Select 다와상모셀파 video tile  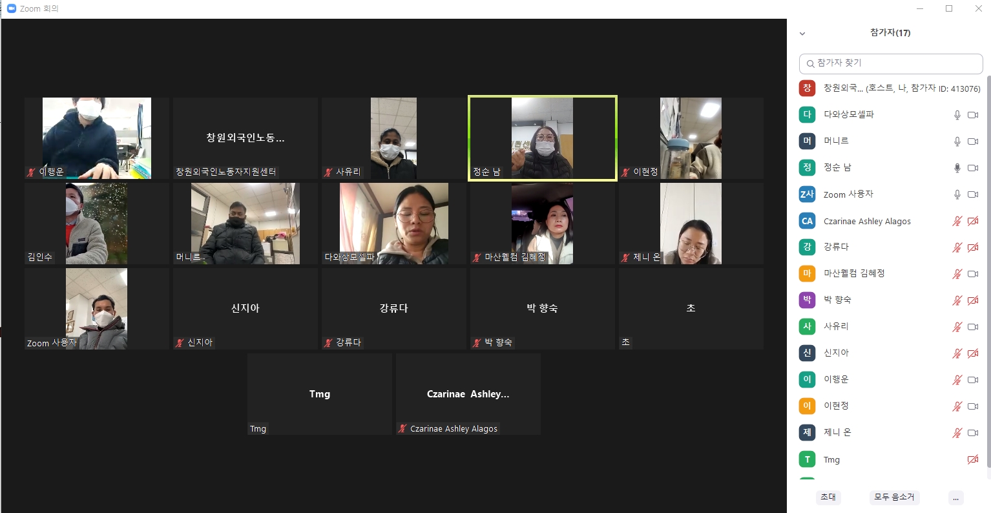[x=394, y=224]
